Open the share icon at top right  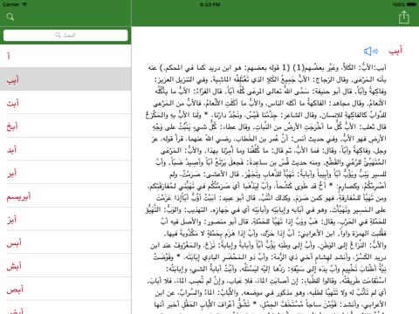coord(404,17)
